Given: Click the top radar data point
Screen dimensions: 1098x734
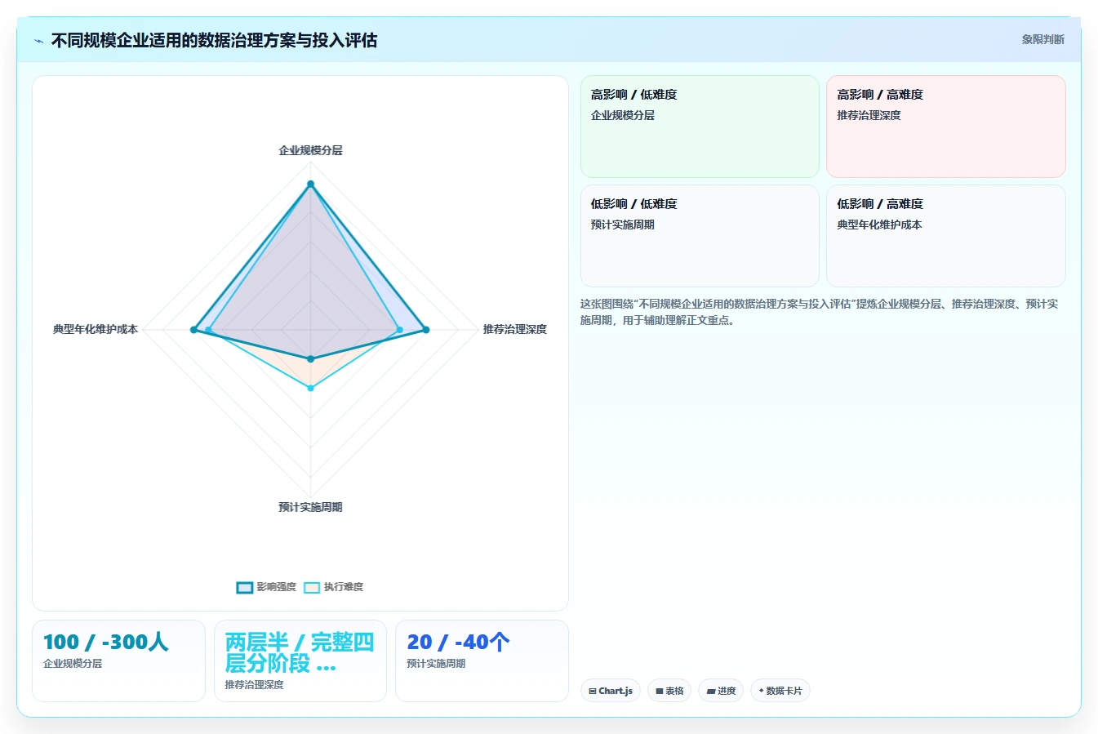Looking at the screenshot, I should 310,185.
